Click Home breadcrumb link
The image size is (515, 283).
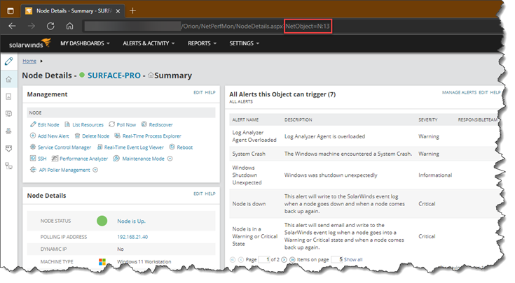click(29, 61)
